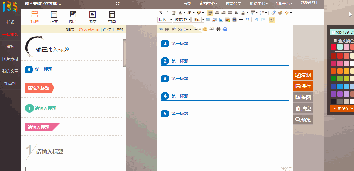
Task: Switch to the 图文 style tab
Action: pos(93,18)
